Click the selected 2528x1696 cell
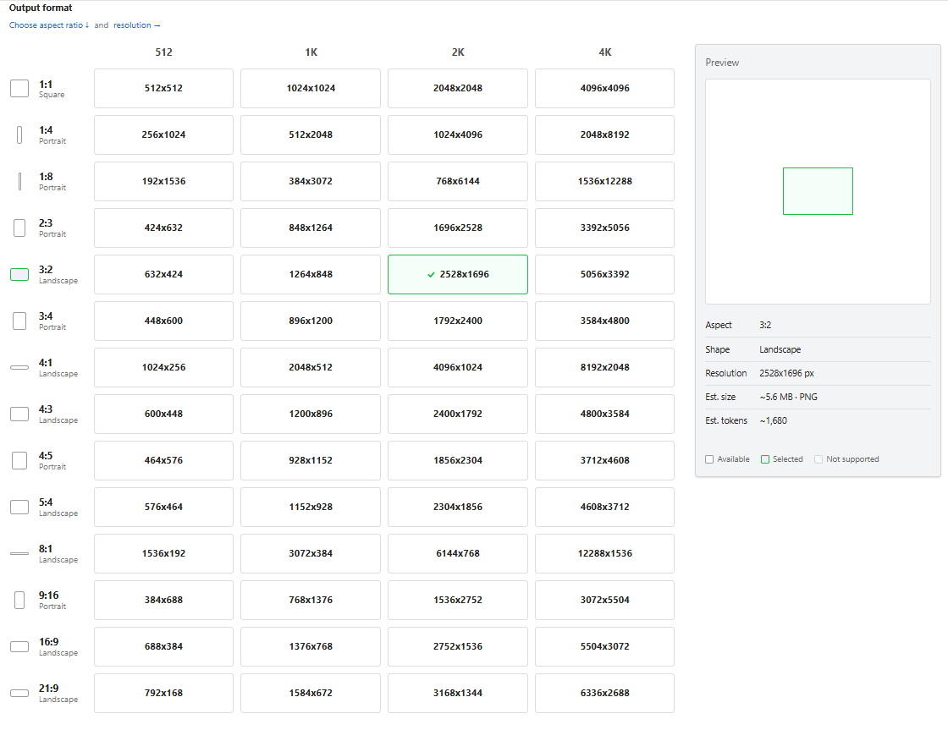 tap(458, 274)
